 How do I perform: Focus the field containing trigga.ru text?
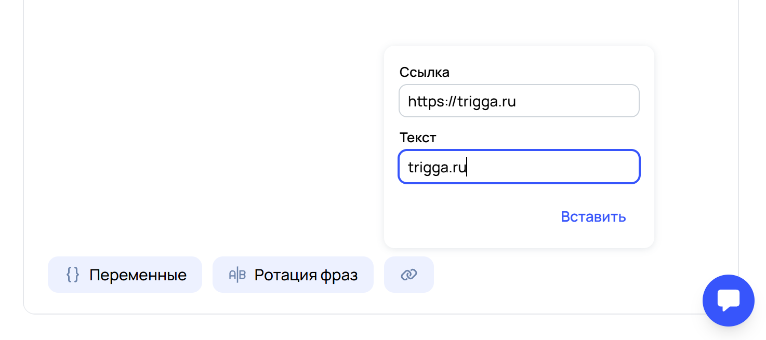519,167
